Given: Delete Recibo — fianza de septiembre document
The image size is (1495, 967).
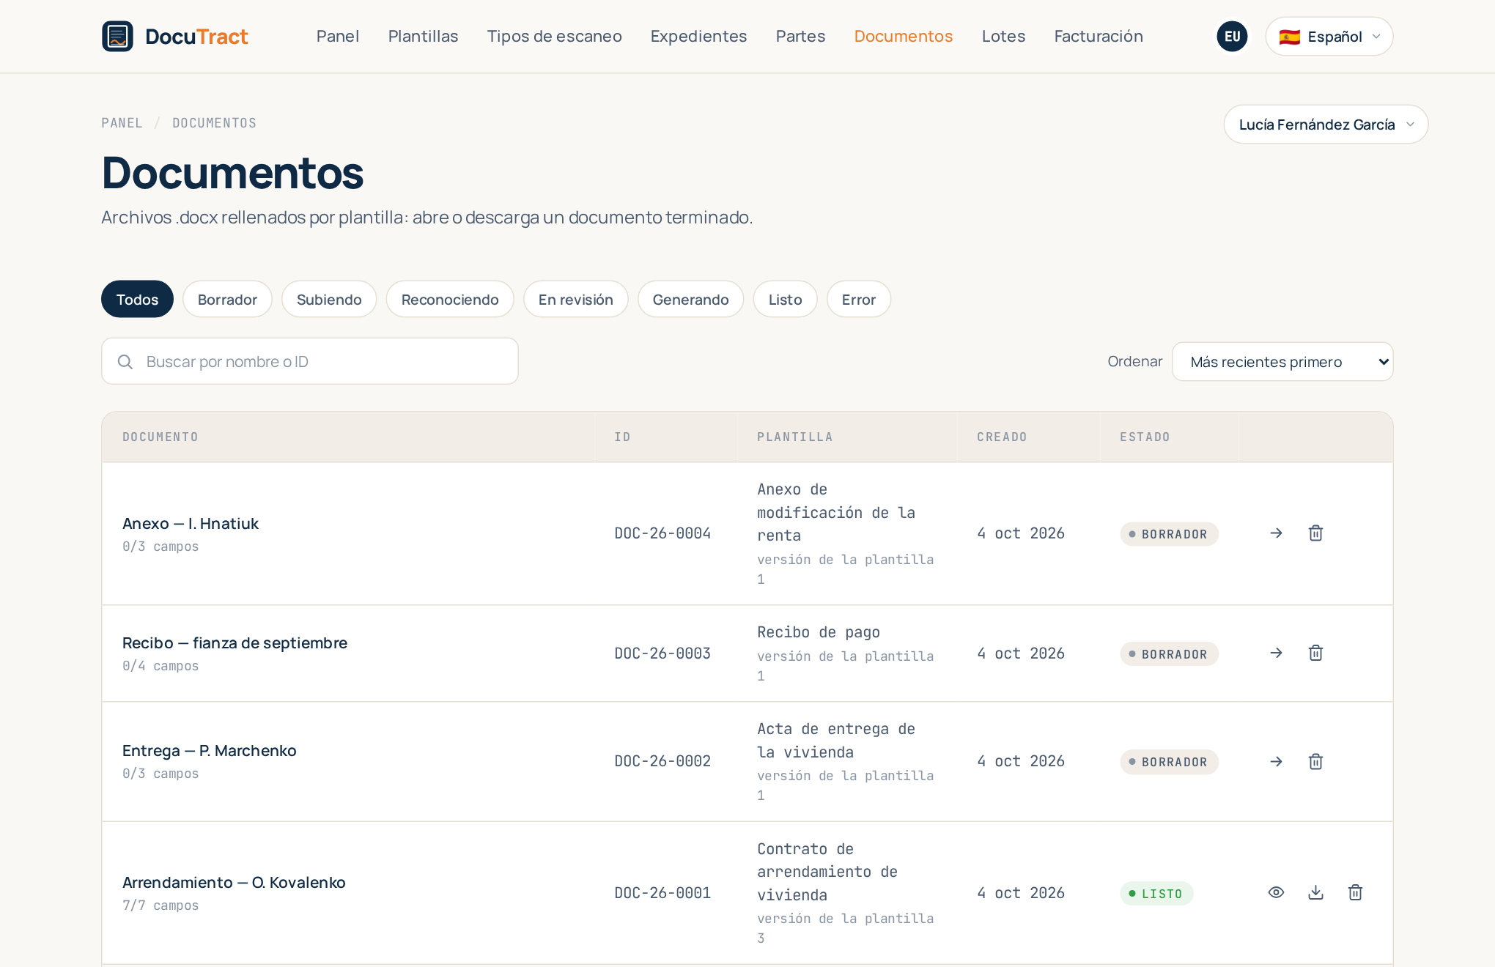Looking at the screenshot, I should 1315,653.
